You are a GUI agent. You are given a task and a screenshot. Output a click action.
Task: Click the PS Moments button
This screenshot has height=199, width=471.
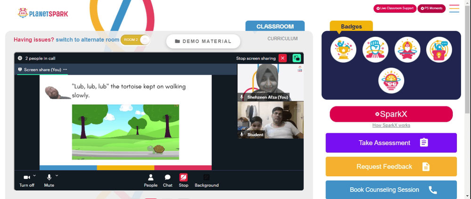pos(431,8)
